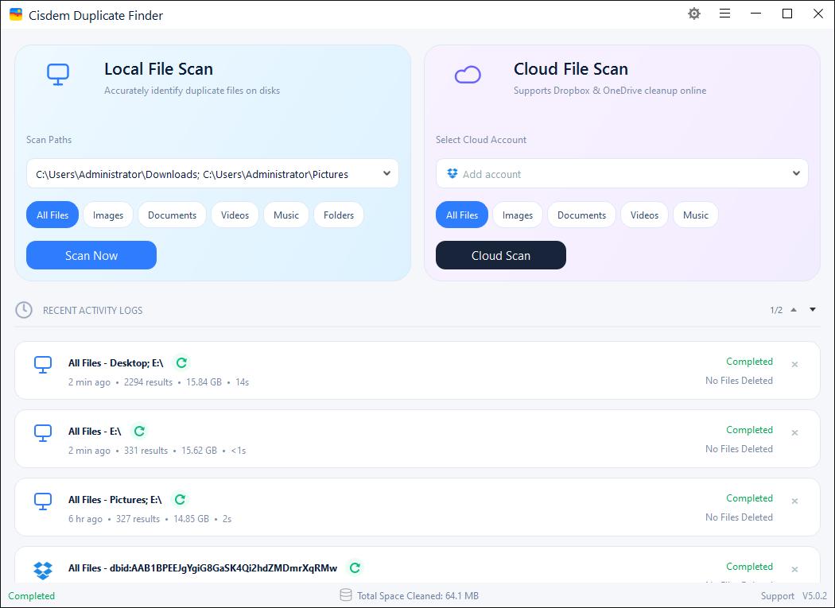Click the 6 hr ago timestamp
Screen dimensions: 835x608
tap(85, 518)
